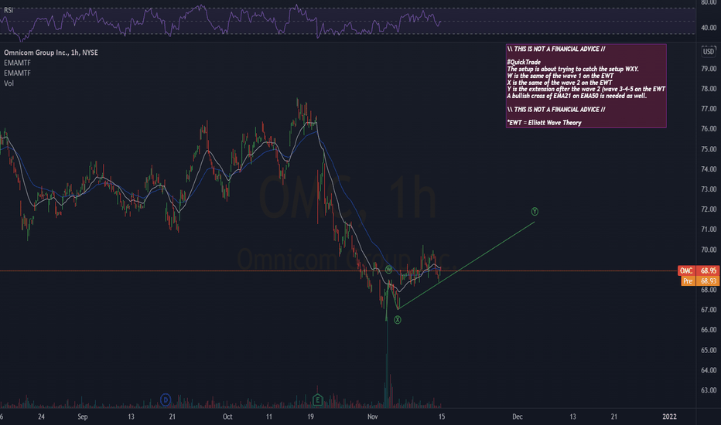Click the 63.00 price axis label
Screen dimensions: 721x425
[709, 390]
